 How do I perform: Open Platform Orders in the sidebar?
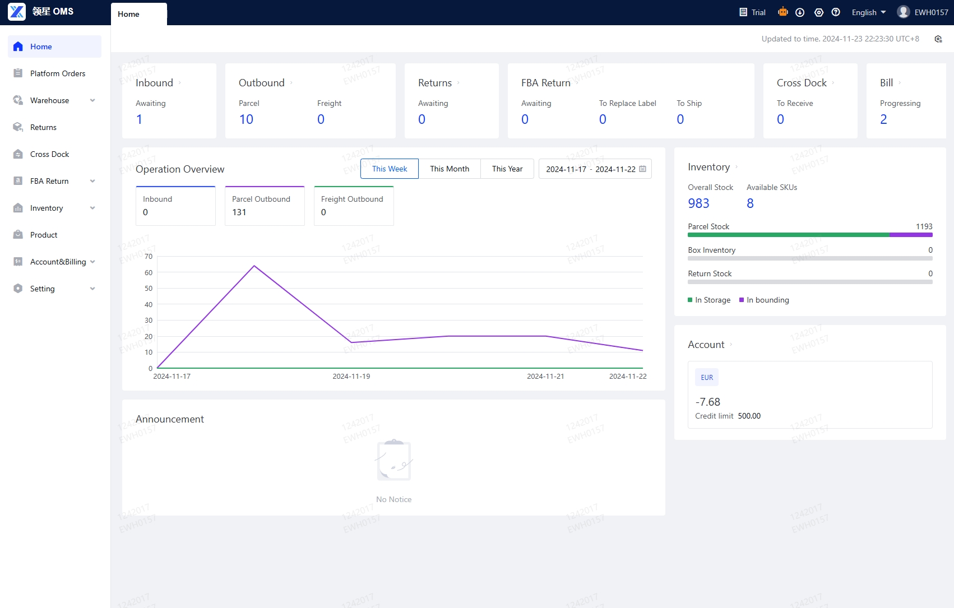pos(58,73)
